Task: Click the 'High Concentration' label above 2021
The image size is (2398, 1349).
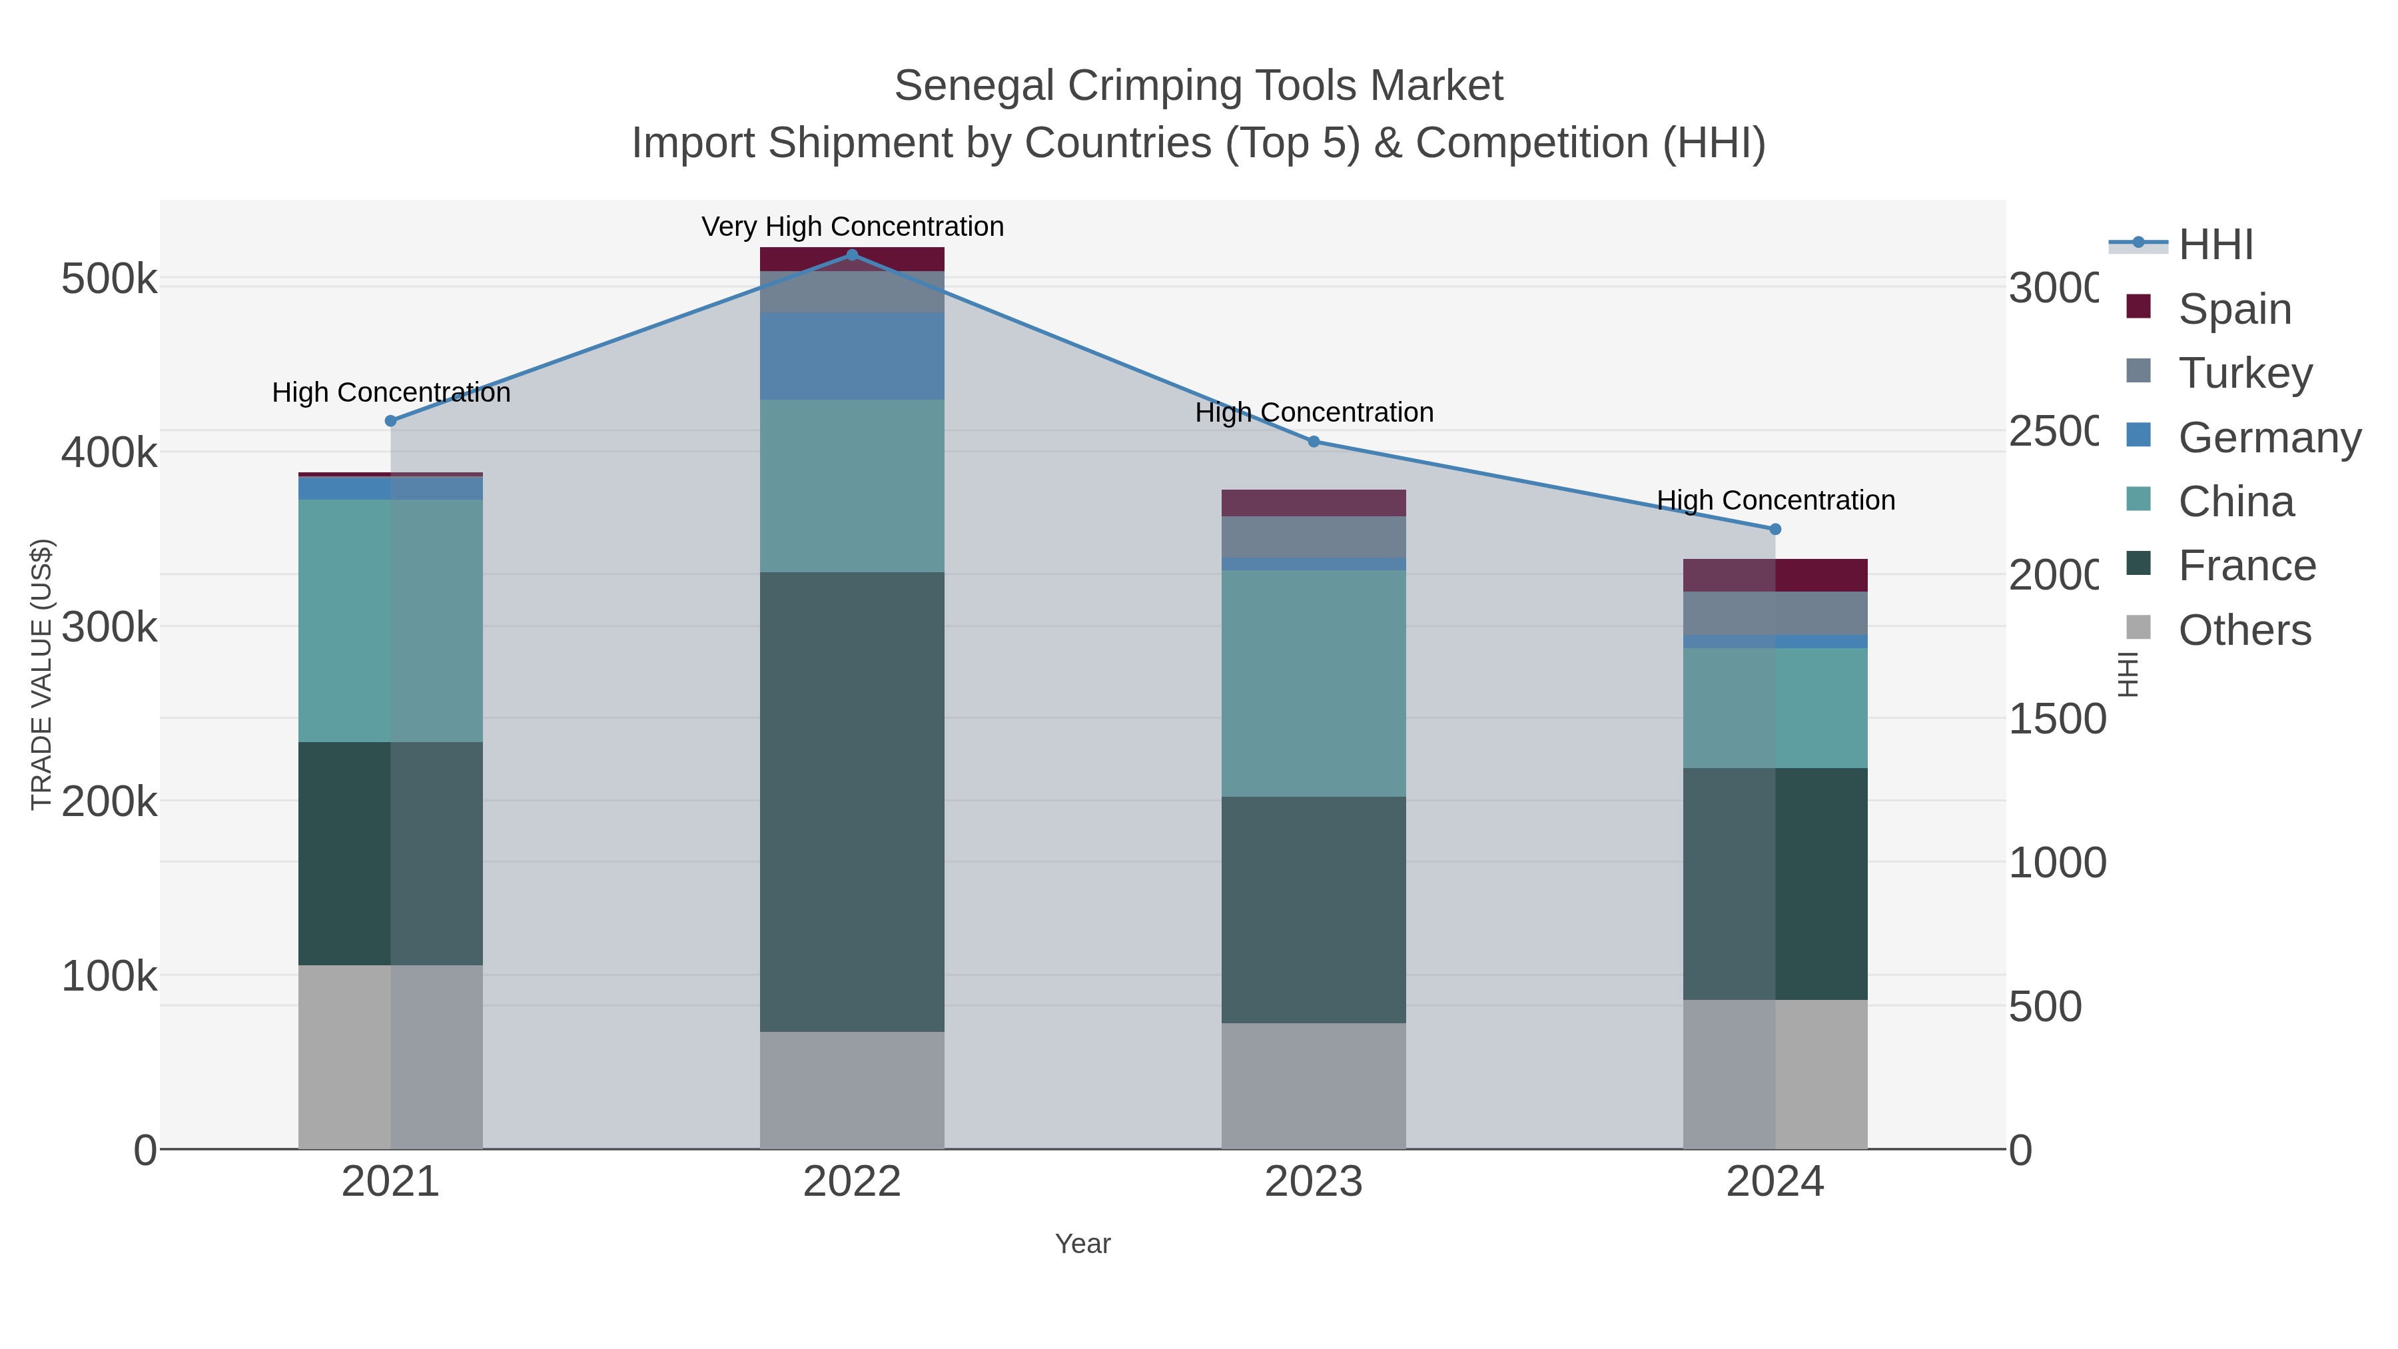Action: [391, 393]
